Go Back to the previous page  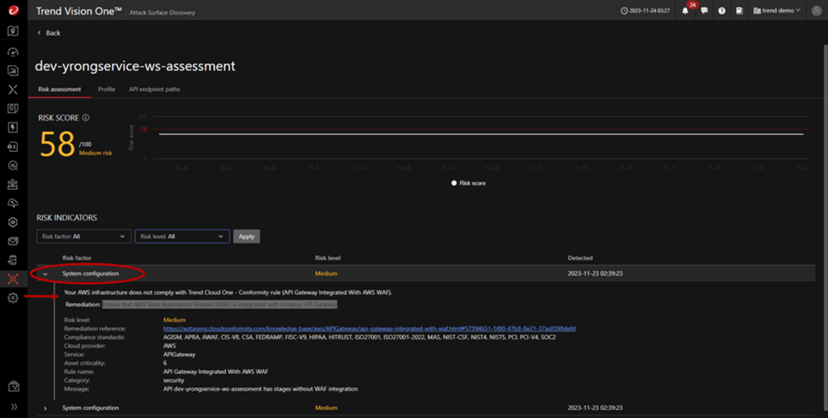[x=48, y=33]
